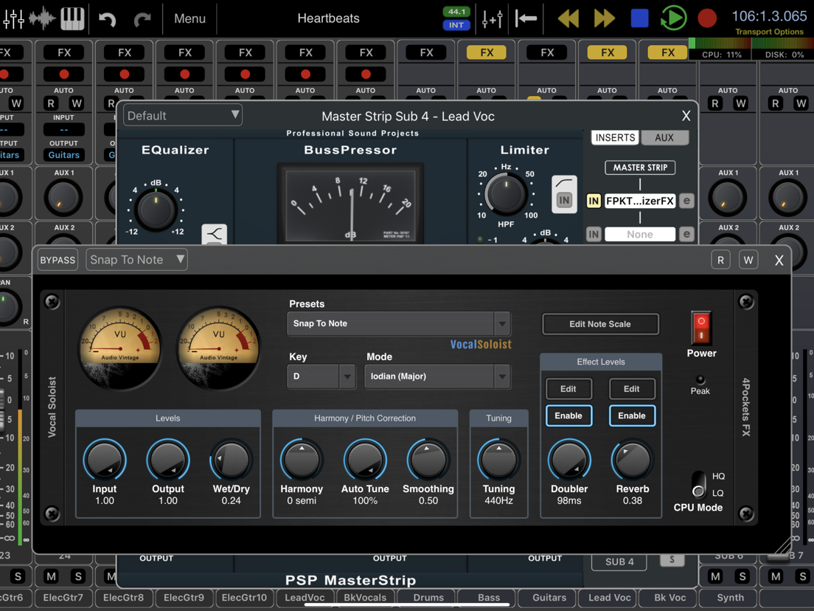Select the LeadVoc track tab

point(305,598)
